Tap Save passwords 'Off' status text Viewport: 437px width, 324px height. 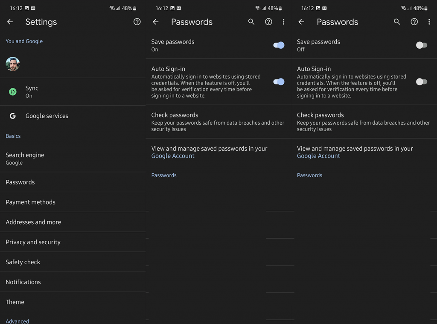pos(301,50)
